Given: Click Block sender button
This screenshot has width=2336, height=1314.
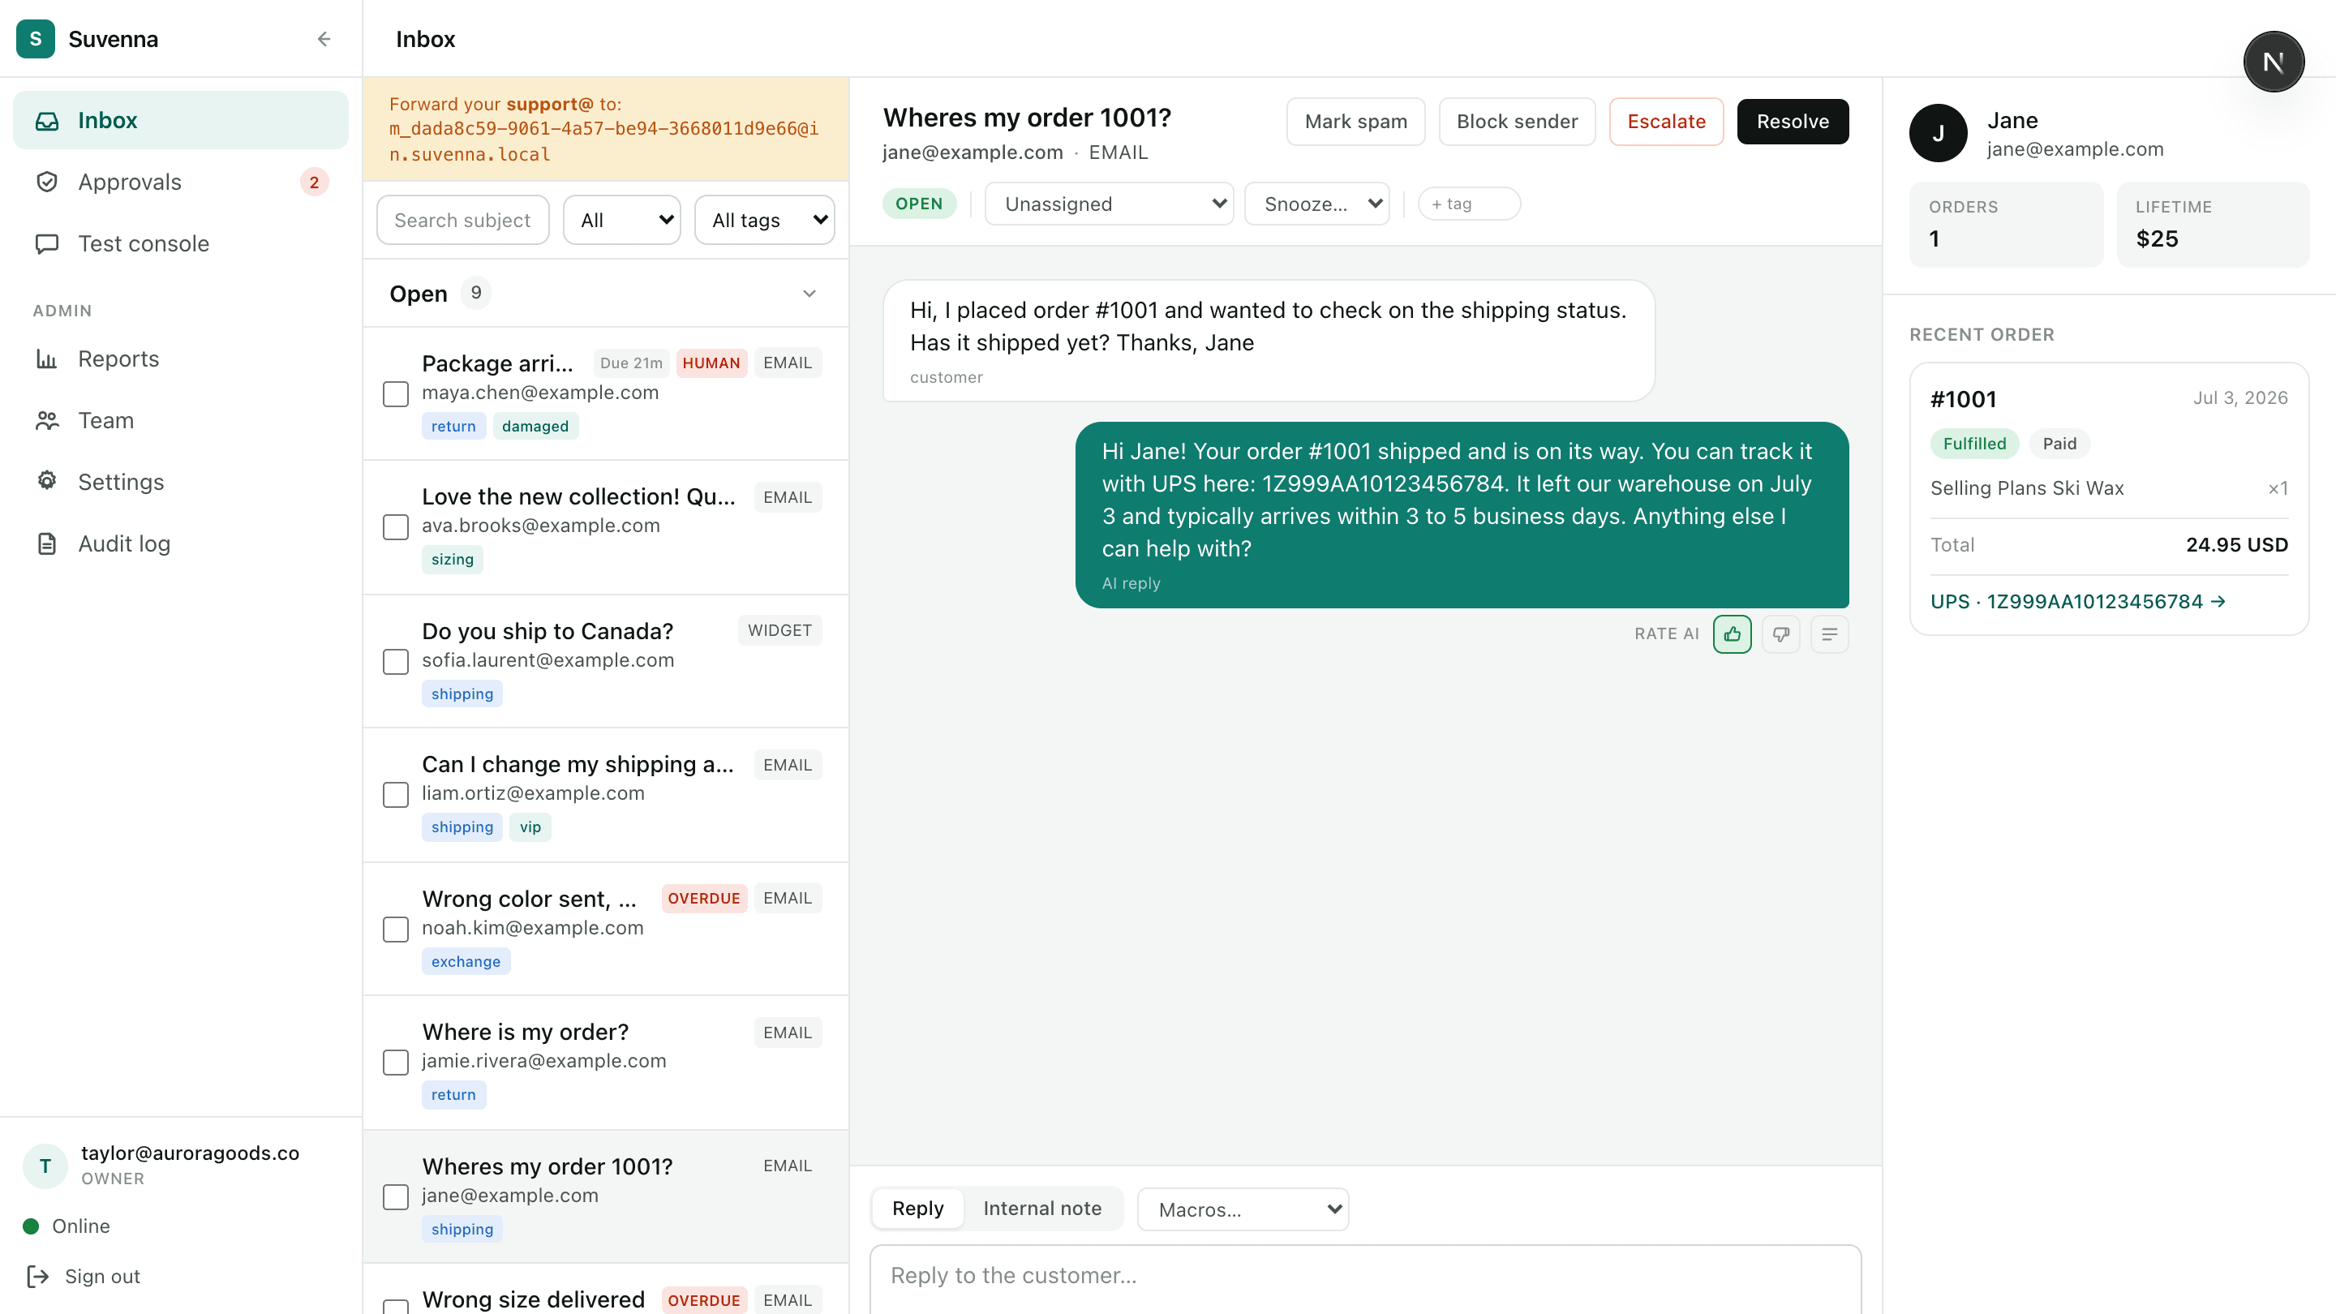Looking at the screenshot, I should coord(1517,122).
